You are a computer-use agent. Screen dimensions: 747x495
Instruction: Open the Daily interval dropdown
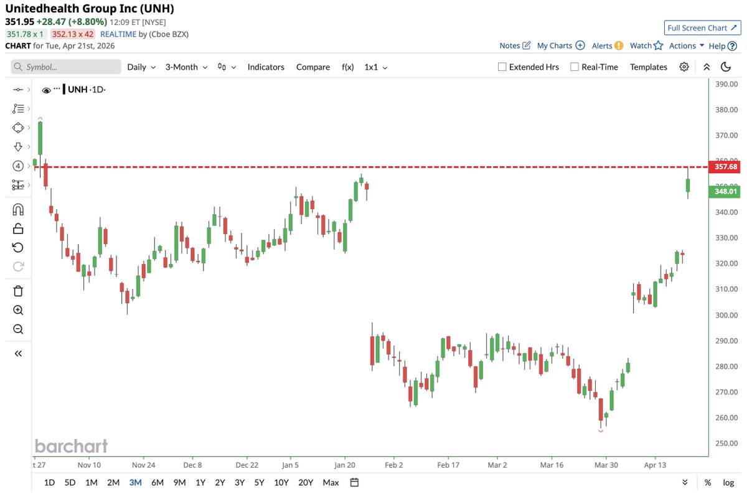pyautogui.click(x=141, y=67)
